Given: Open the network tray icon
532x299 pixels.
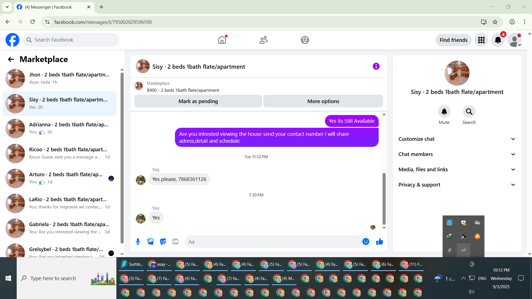Looking at the screenshot, I should point(472,278).
